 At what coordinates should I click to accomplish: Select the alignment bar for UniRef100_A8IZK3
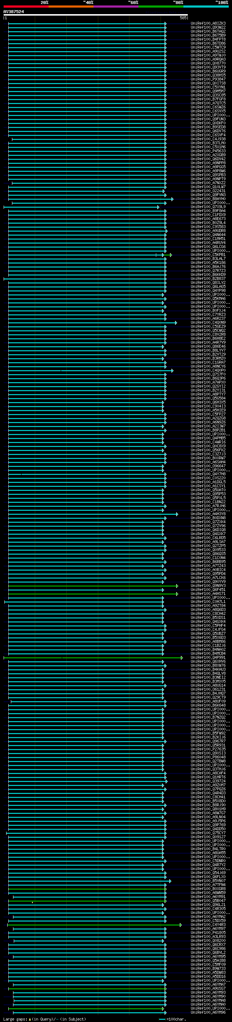click(x=87, y=24)
